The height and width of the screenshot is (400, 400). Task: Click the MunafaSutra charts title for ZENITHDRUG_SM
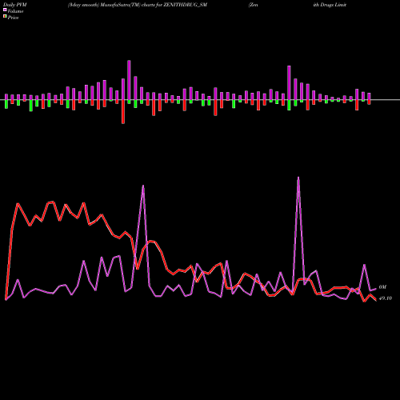point(138,5)
